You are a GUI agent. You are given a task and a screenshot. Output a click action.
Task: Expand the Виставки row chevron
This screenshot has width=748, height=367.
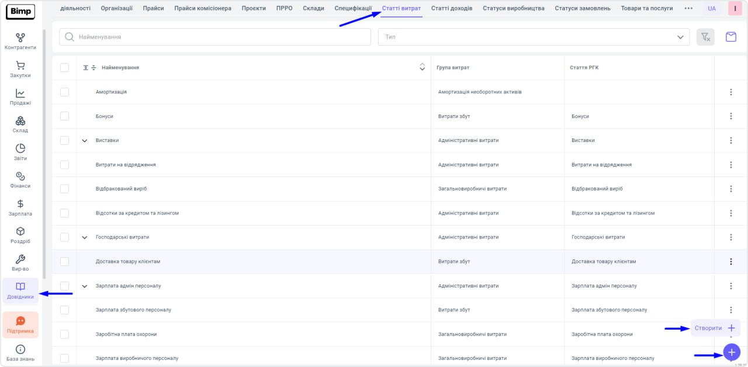tap(85, 140)
